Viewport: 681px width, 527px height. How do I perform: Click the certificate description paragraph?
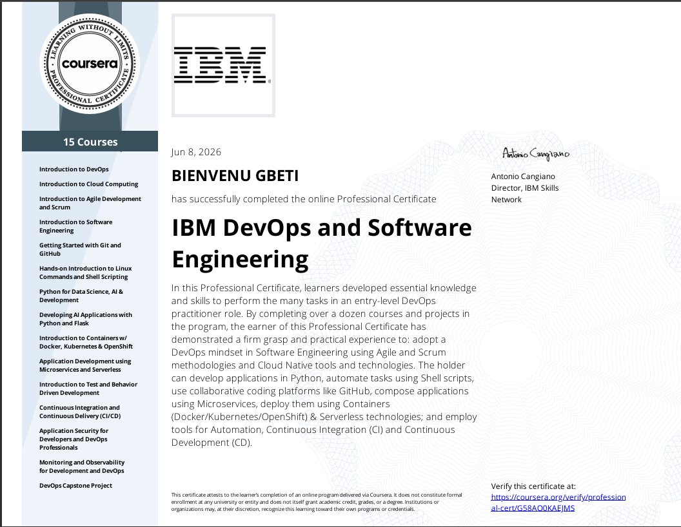coord(324,365)
